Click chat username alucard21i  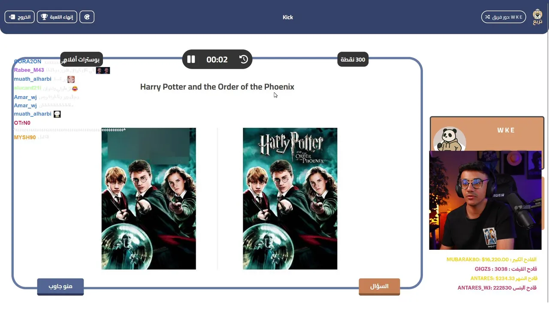[27, 88]
